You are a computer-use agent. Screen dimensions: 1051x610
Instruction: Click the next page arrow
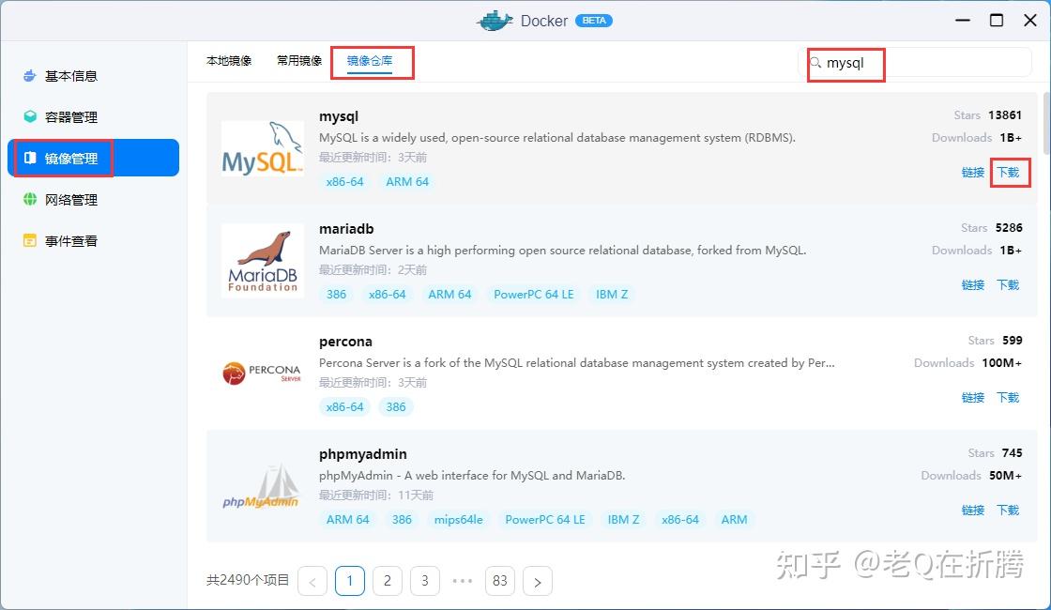[538, 580]
